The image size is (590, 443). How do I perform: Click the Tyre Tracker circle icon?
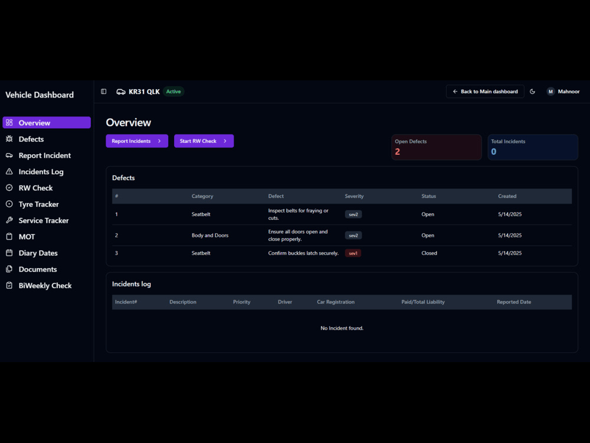[x=9, y=204]
